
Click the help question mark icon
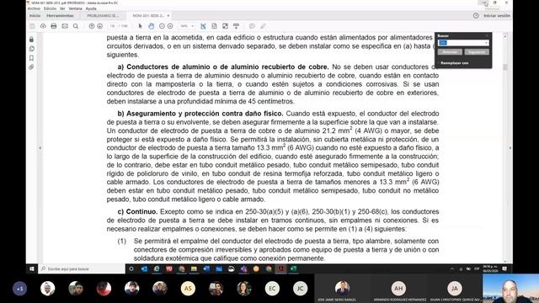click(476, 16)
